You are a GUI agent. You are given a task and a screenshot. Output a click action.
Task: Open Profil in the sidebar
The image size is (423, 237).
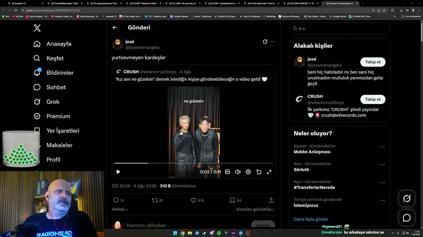click(53, 160)
